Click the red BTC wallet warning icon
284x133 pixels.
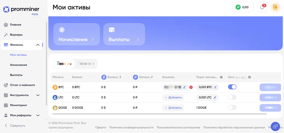coord(191,87)
